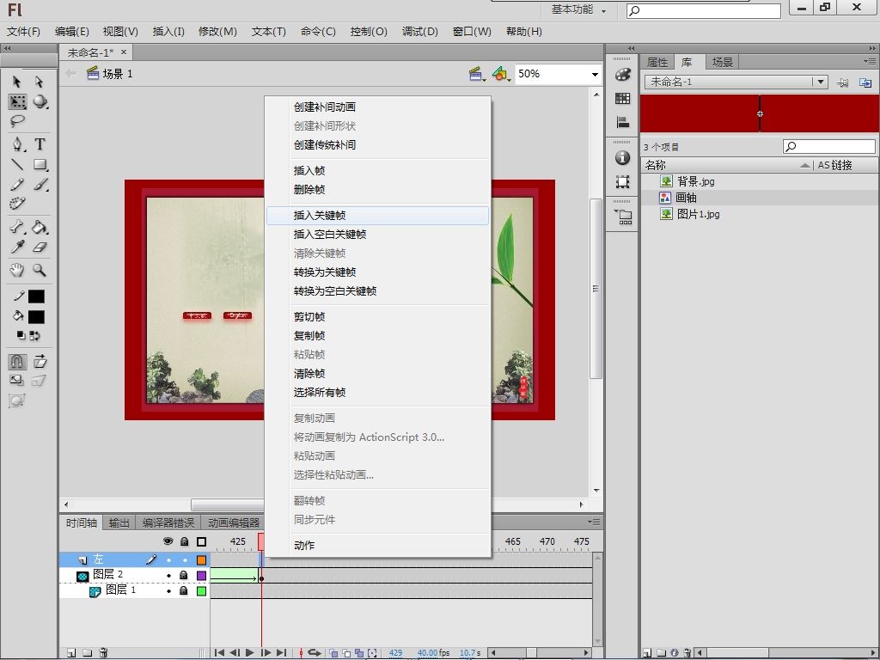Switch to the 属性 panel tab
Image resolution: width=880 pixels, height=660 pixels.
coord(657,62)
